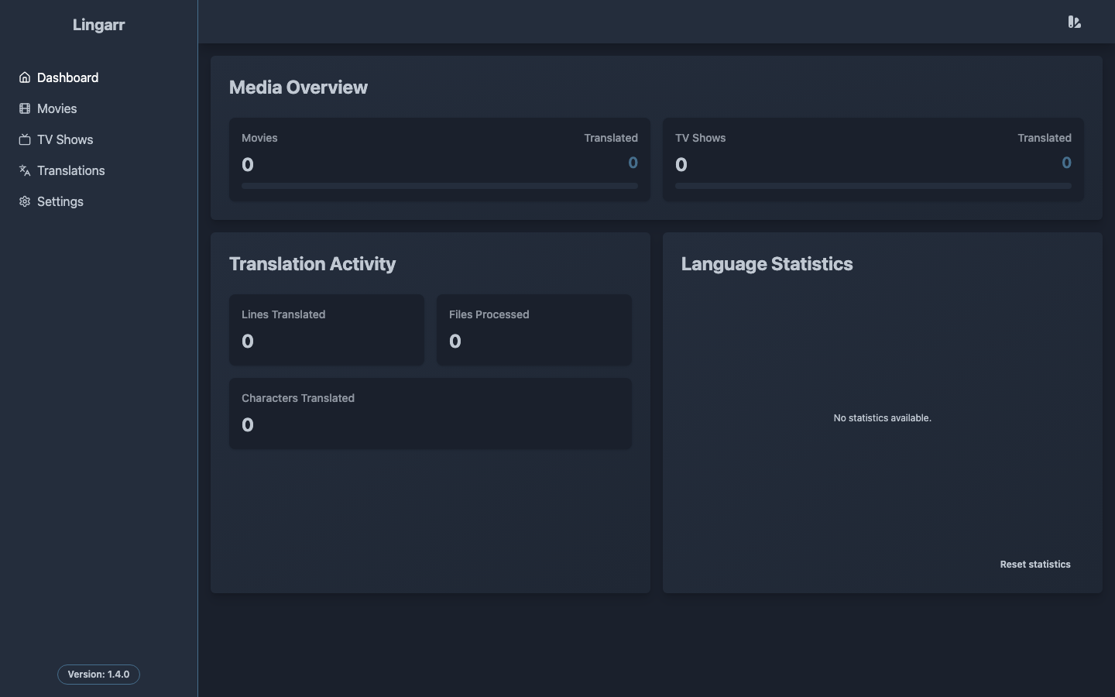Click the Reset statistics button
This screenshot has width=1115, height=697.
click(1035, 565)
